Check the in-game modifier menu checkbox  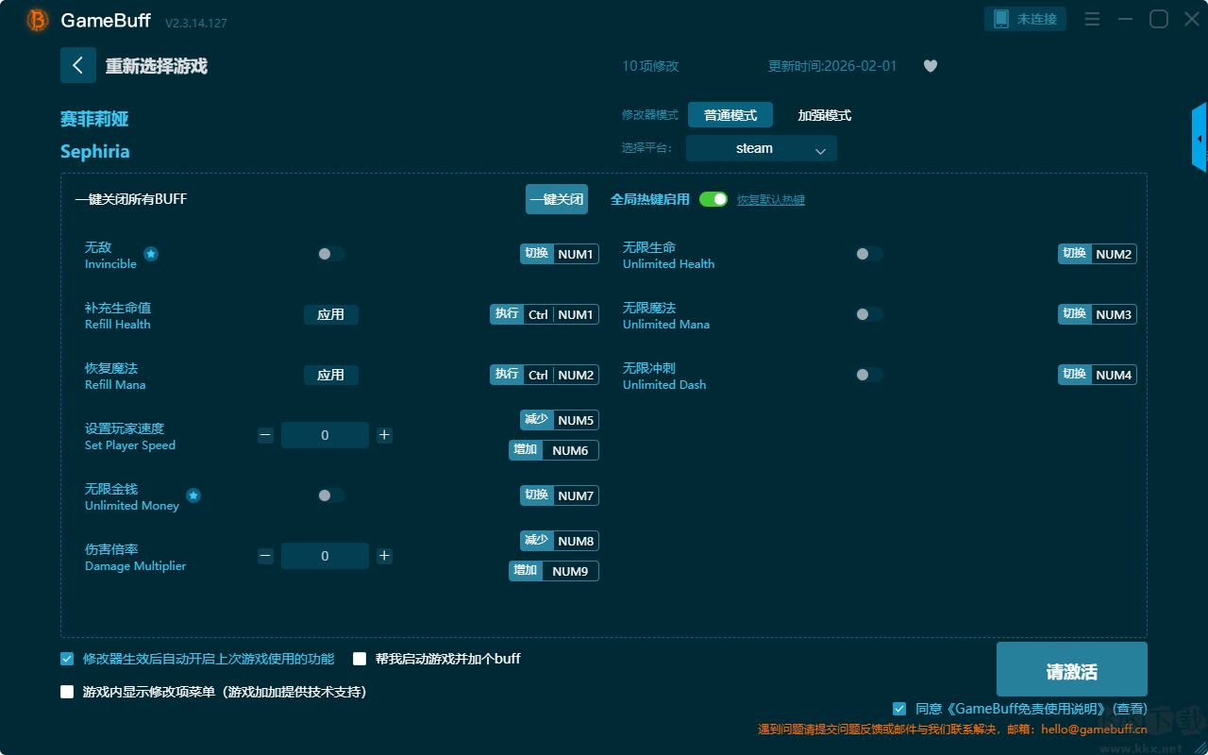pyautogui.click(x=67, y=692)
